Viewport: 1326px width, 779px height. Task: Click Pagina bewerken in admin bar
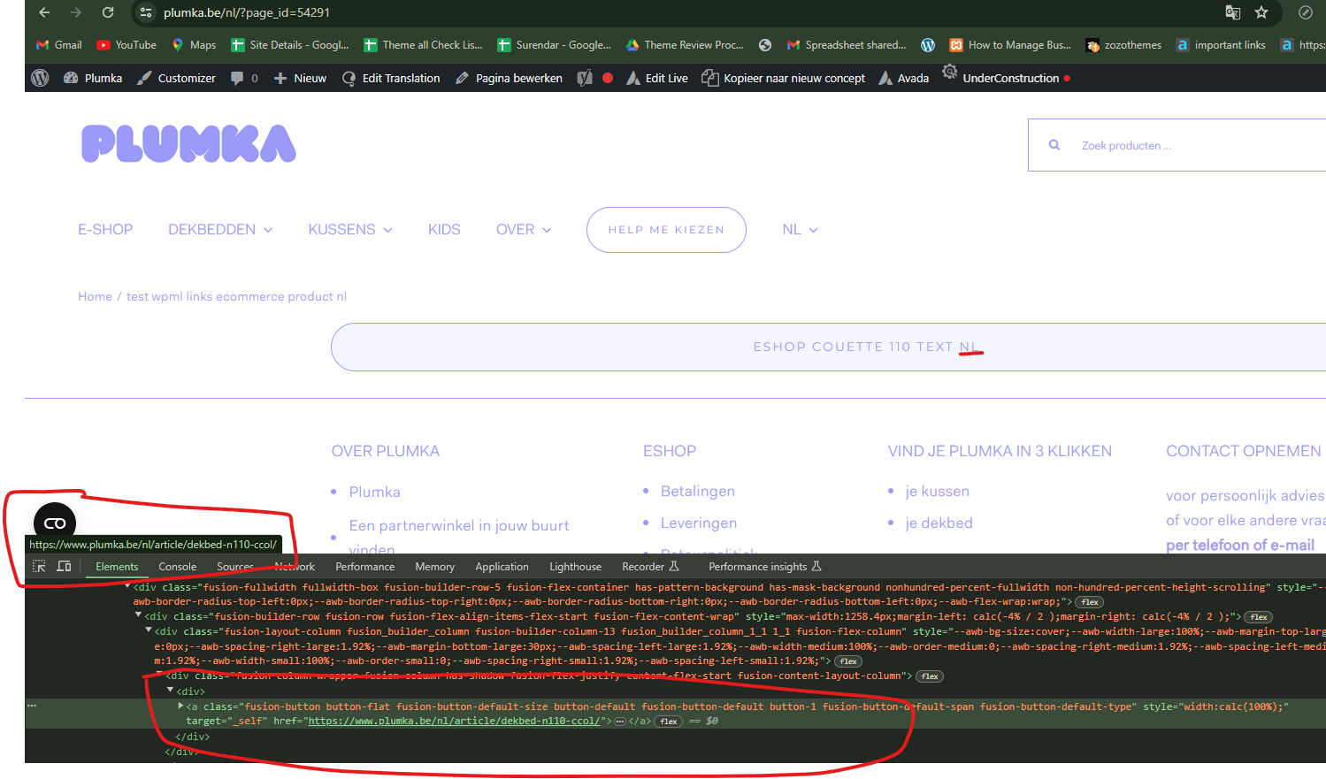click(x=509, y=78)
